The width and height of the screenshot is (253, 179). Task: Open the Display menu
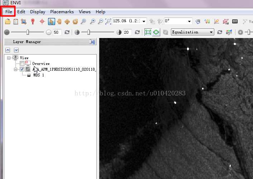(38, 11)
